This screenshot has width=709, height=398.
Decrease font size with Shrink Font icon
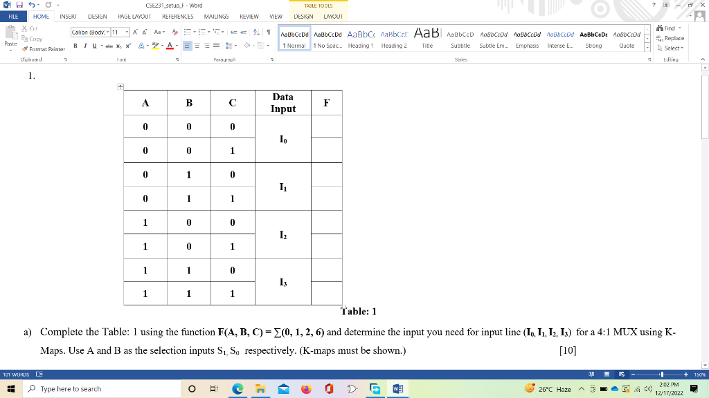(x=144, y=32)
